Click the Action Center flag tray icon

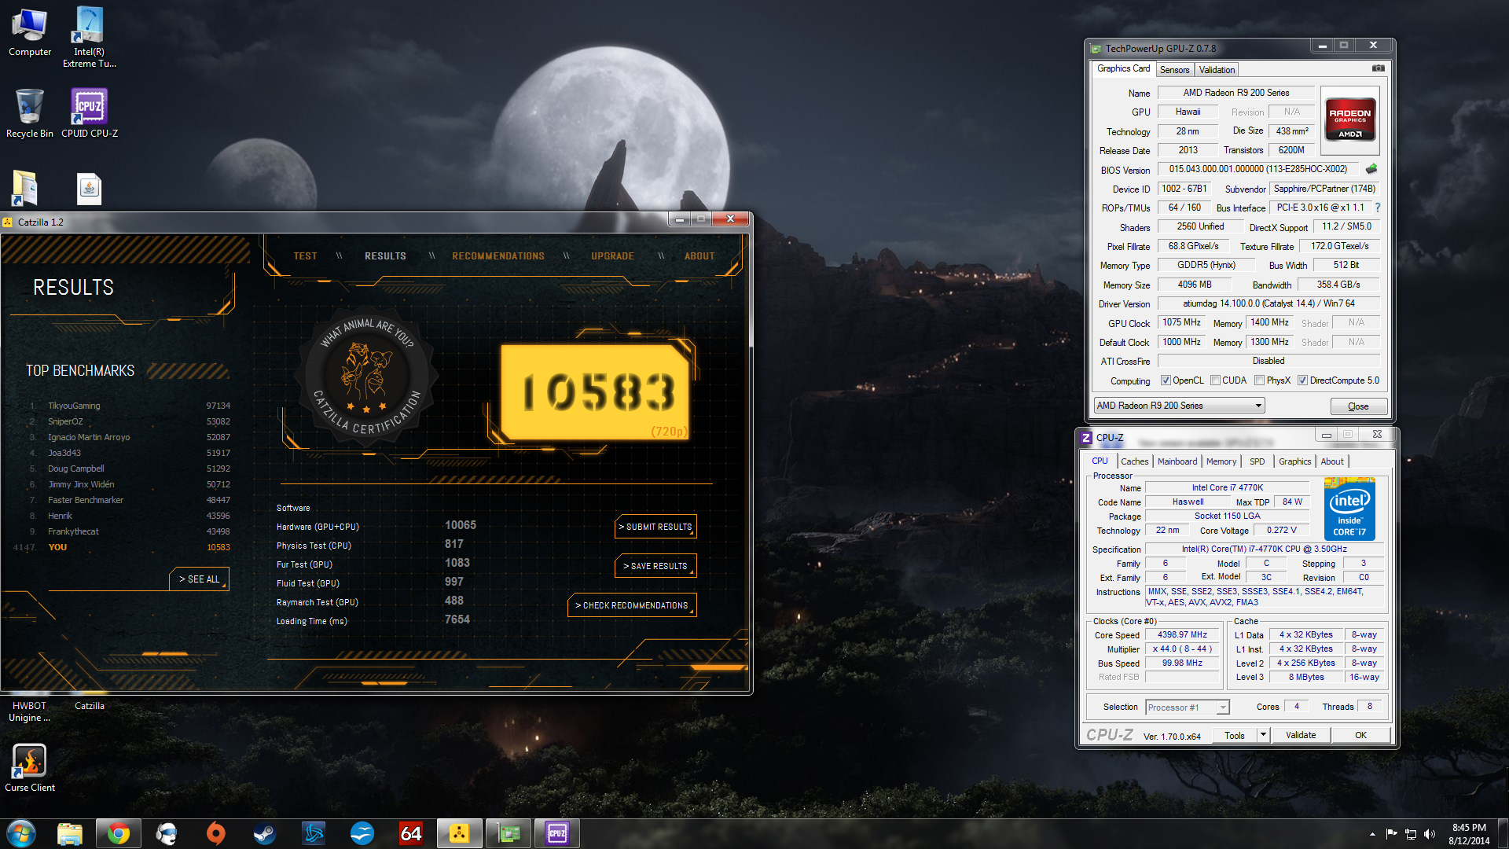tap(1391, 834)
